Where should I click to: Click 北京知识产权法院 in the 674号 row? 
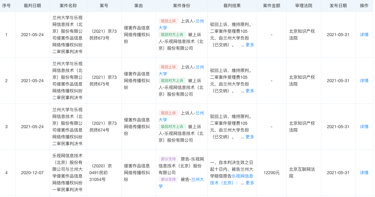point(302,127)
